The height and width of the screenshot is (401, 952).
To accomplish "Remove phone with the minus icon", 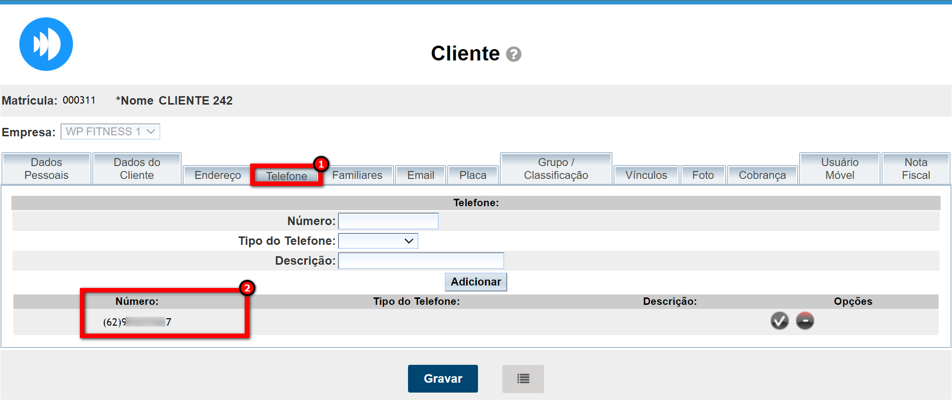I will [x=805, y=321].
